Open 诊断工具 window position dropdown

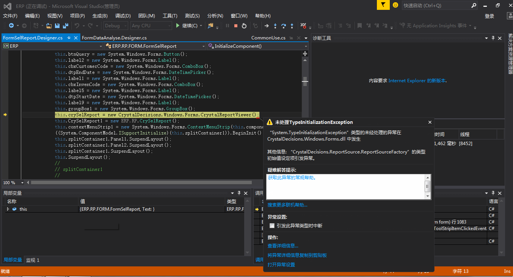click(x=486, y=38)
